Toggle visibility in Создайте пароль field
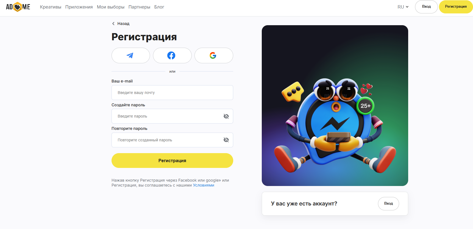 click(226, 116)
